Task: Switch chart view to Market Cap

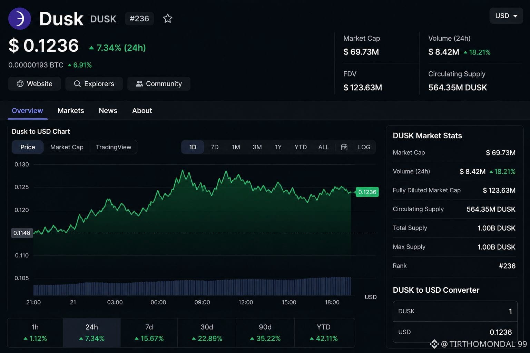Action: pyautogui.click(x=67, y=147)
